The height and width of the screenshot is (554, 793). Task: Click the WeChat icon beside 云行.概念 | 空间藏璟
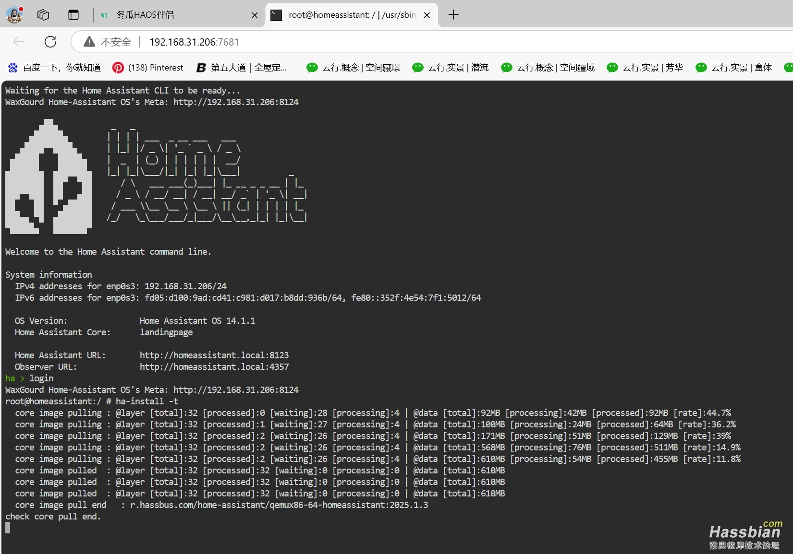point(312,68)
